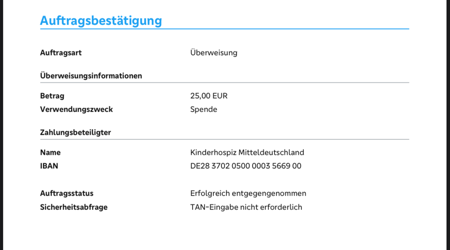Click the Erfolgreich entgegengenommen status text
The width and height of the screenshot is (450, 250).
click(x=248, y=193)
